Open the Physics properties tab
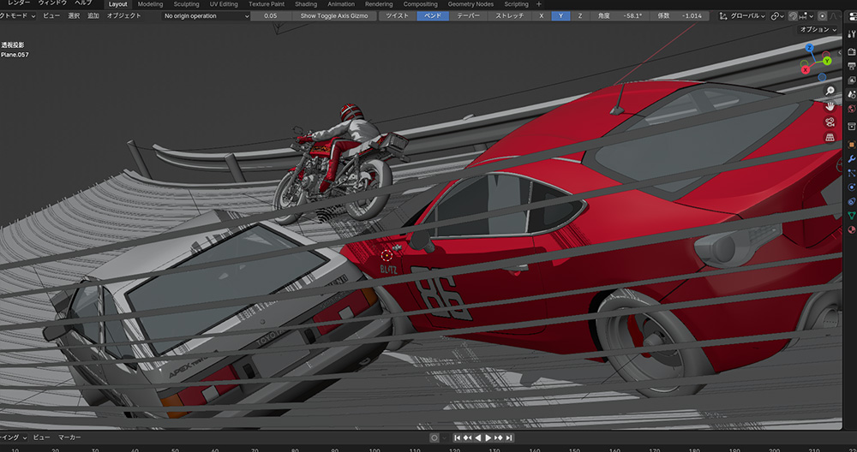Screen dimensions: 857x452 point(852,187)
